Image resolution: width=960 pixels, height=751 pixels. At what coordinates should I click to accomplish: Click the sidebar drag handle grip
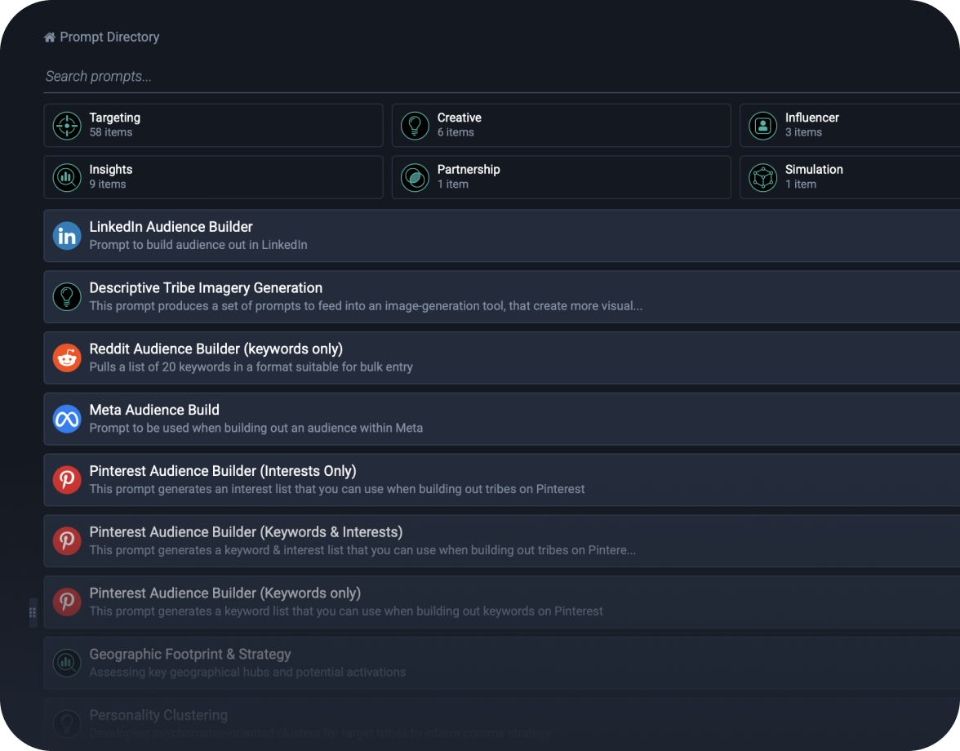[x=33, y=611]
